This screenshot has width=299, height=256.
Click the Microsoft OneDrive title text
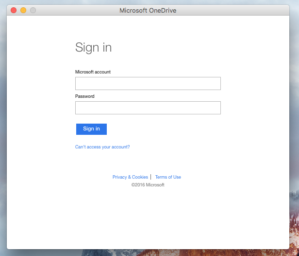click(148, 10)
